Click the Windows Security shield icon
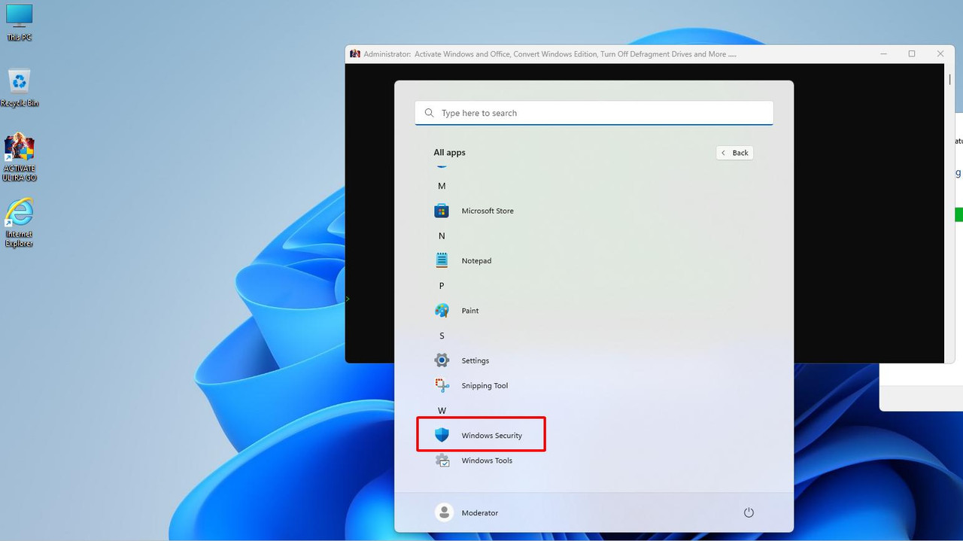This screenshot has height=541, width=963. click(x=442, y=435)
